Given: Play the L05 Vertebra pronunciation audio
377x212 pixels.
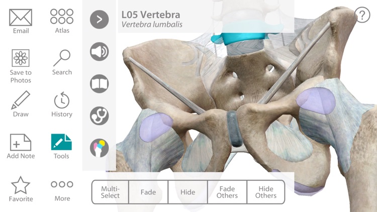Looking at the screenshot, I should [100, 51].
